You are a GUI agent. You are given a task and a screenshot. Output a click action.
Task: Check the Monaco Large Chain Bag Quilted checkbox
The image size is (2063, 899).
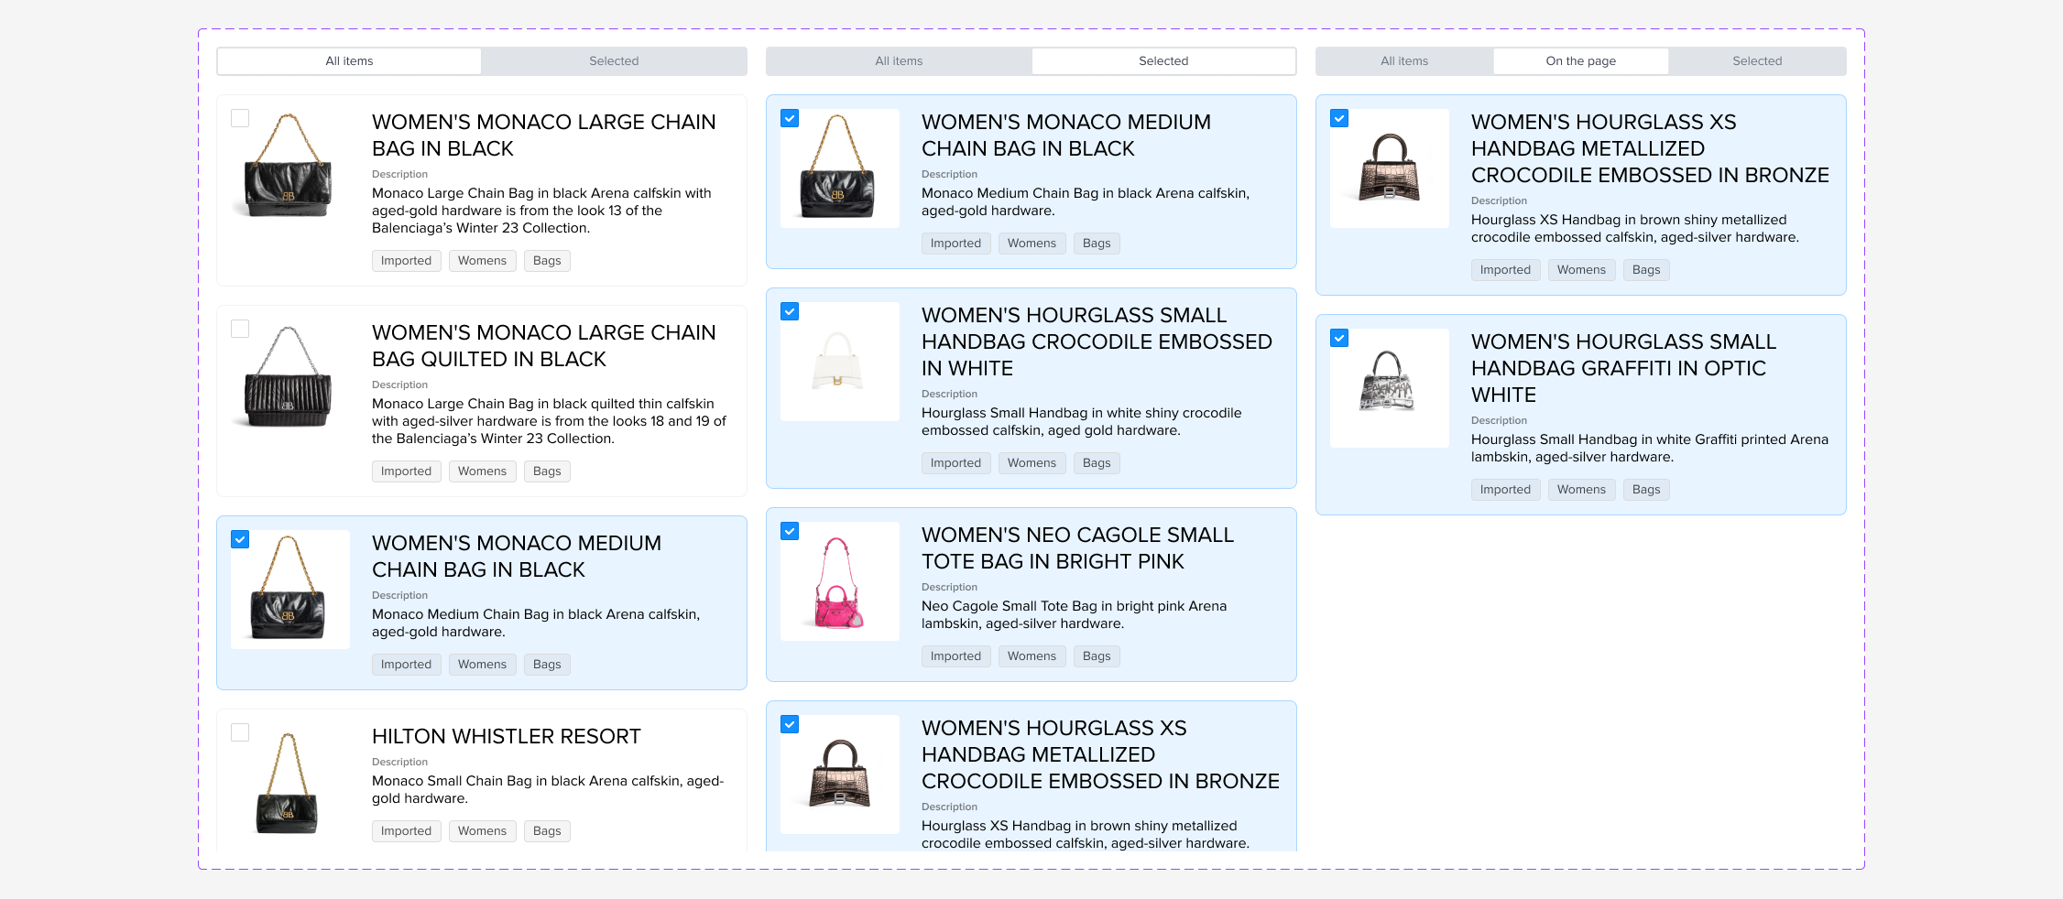coord(240,329)
